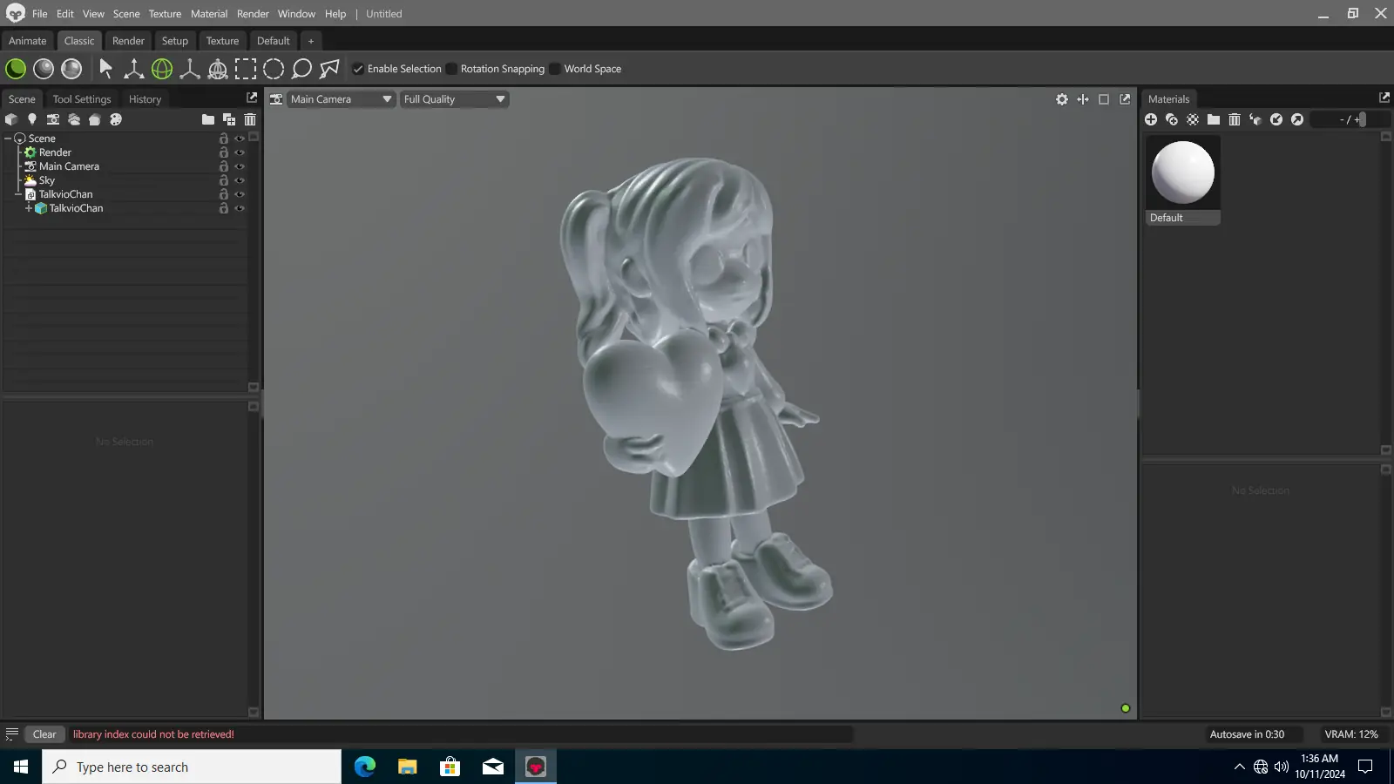The height and width of the screenshot is (784, 1394).
Task: Split the viewport using split icon
Action: pos(1083,99)
